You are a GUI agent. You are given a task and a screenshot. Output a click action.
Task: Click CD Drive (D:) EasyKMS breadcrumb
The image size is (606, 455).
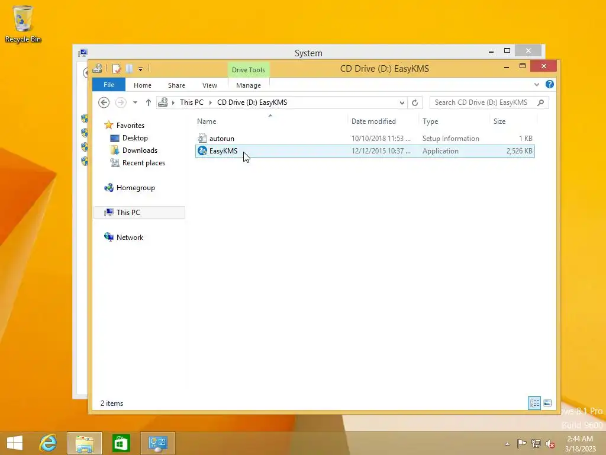coord(252,102)
